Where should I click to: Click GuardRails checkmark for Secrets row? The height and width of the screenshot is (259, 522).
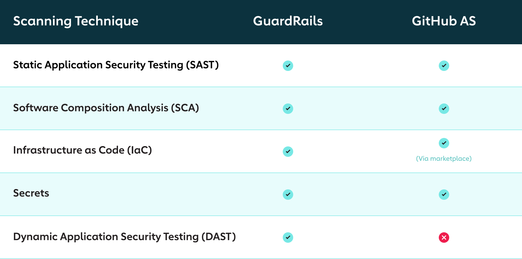tap(288, 195)
